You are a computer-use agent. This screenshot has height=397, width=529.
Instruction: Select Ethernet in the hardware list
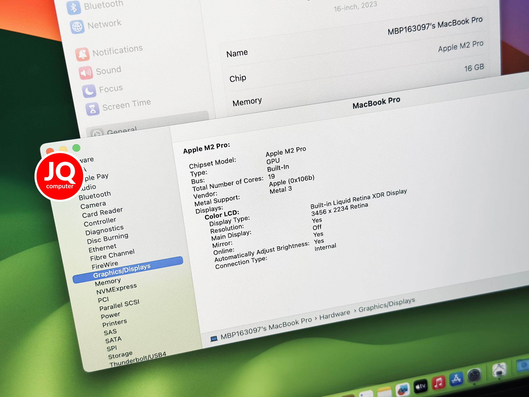coord(102,248)
